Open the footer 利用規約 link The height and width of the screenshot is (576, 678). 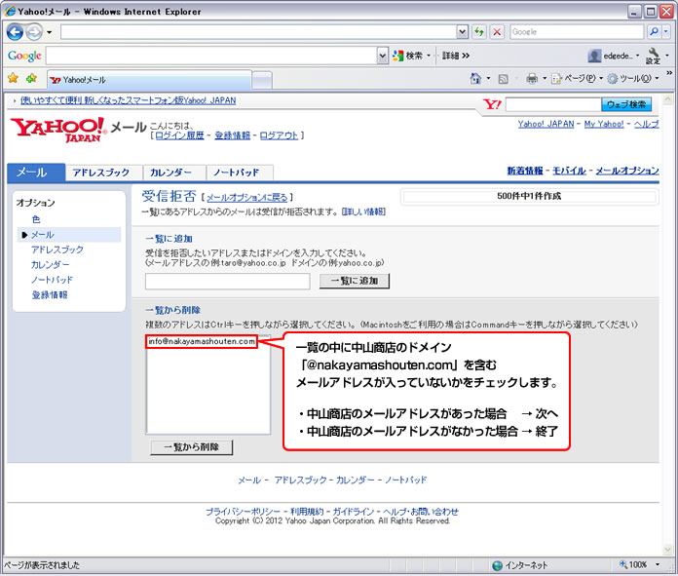(x=307, y=512)
